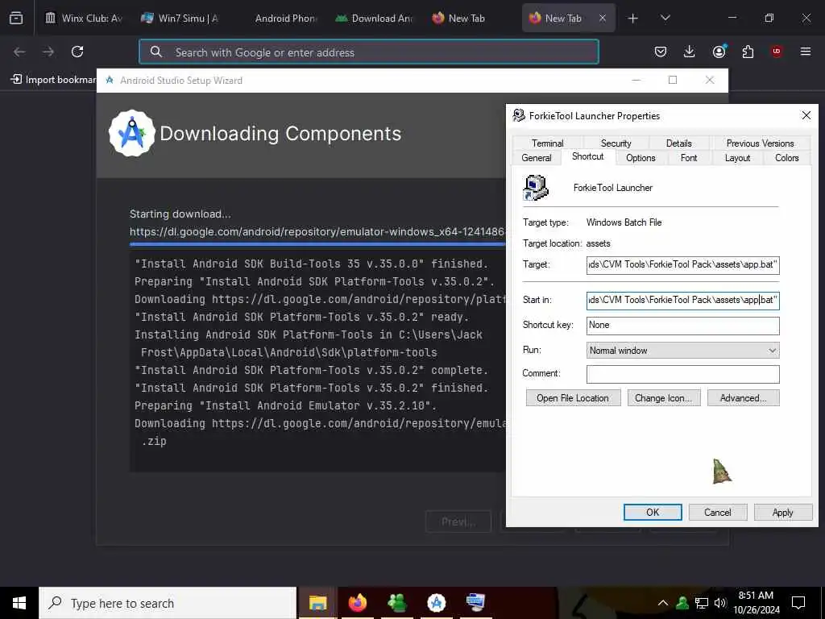825x619 pixels.
Task: Switch to Android Studio on the taskbar
Action: (436, 603)
